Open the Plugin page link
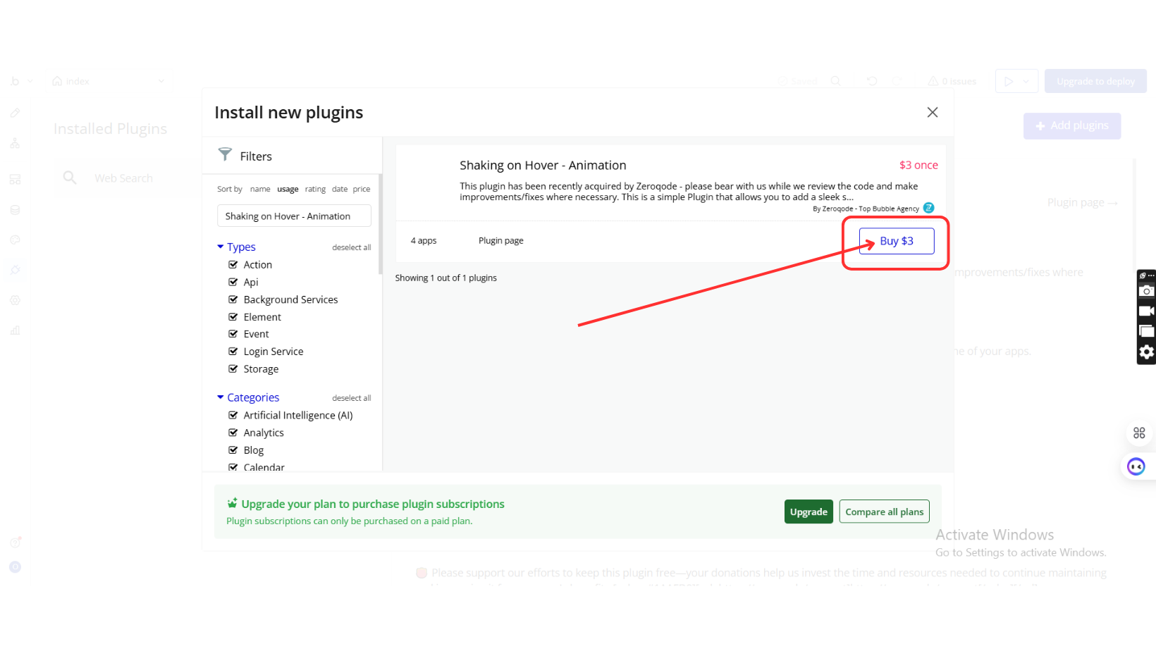Viewport: 1156px width, 651px height. [500, 240]
